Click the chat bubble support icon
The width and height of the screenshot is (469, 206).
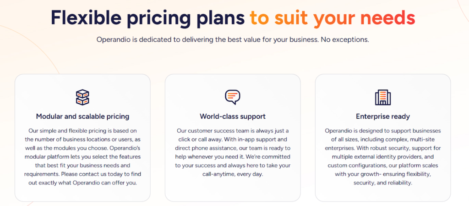coord(233,97)
